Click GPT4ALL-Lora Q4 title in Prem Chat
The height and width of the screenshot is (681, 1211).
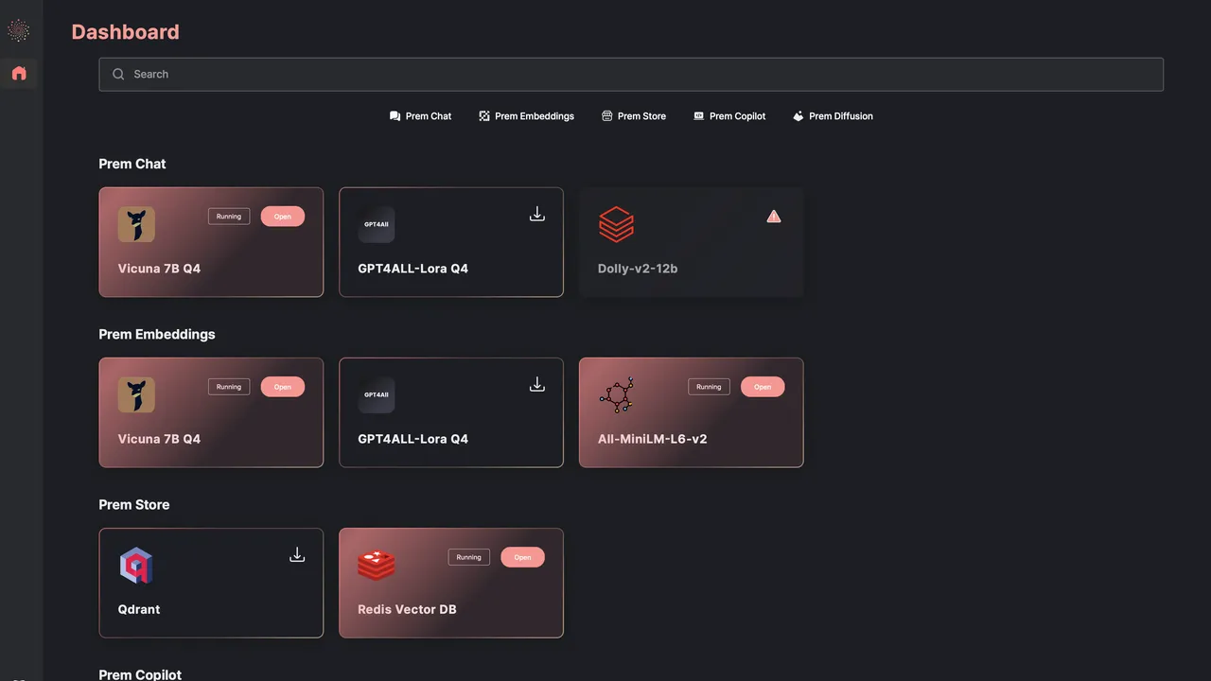(412, 269)
